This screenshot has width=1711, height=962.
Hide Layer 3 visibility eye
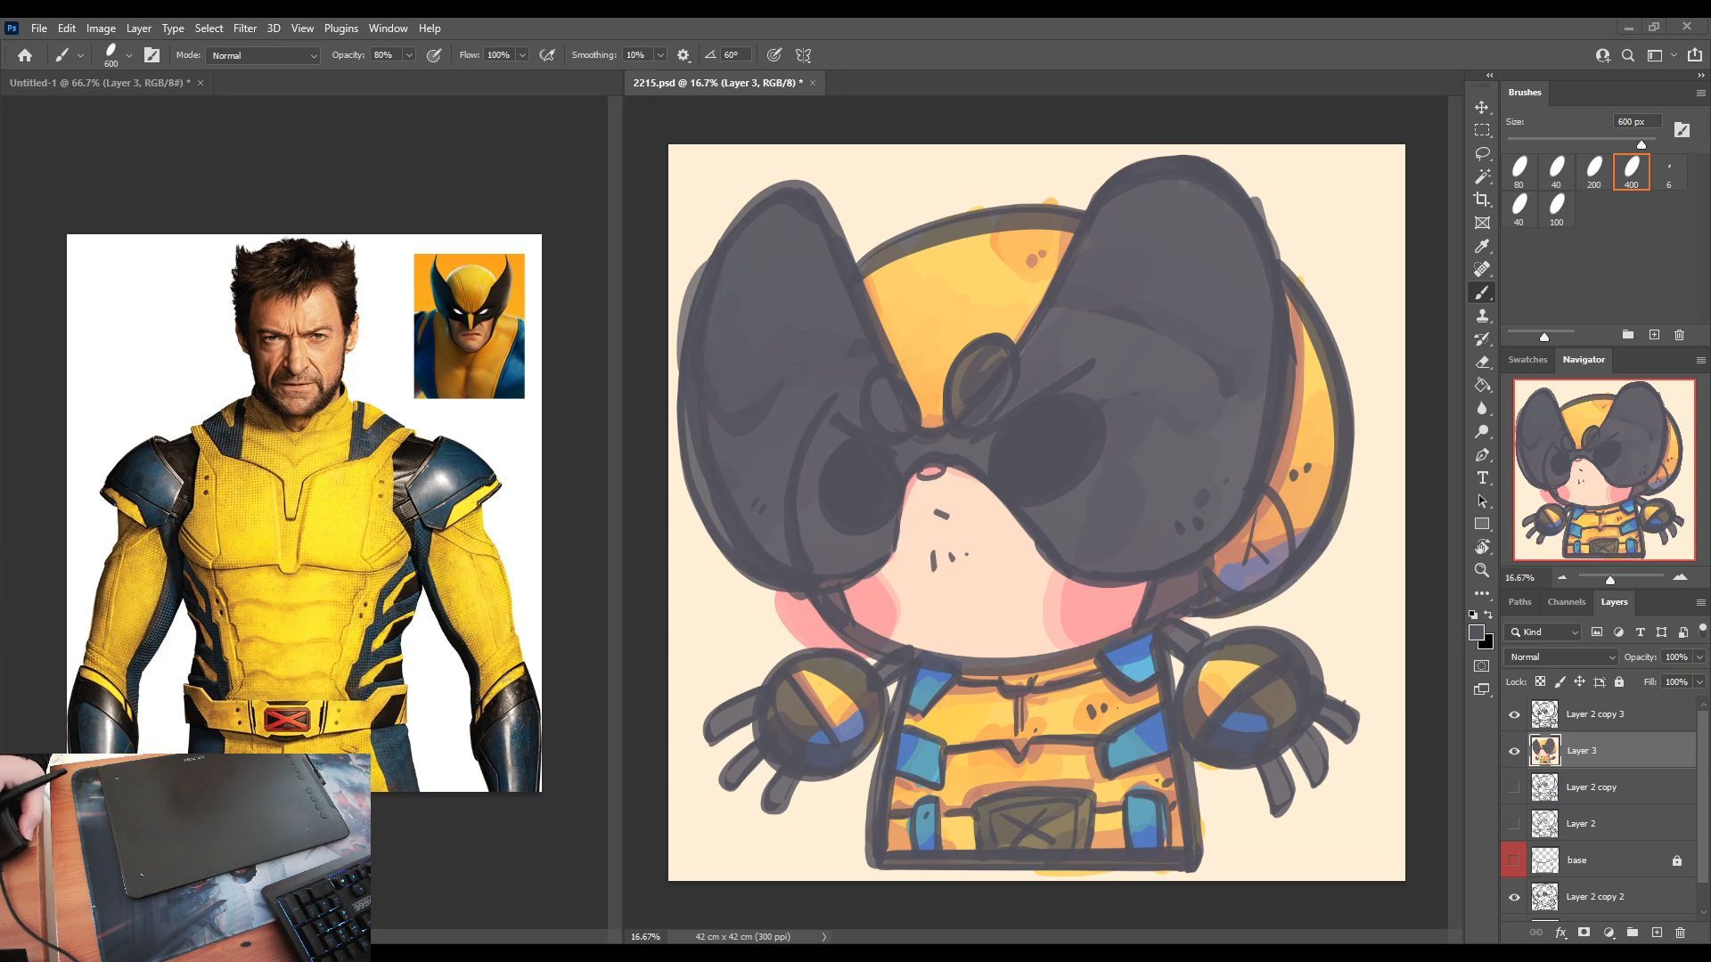click(1514, 751)
